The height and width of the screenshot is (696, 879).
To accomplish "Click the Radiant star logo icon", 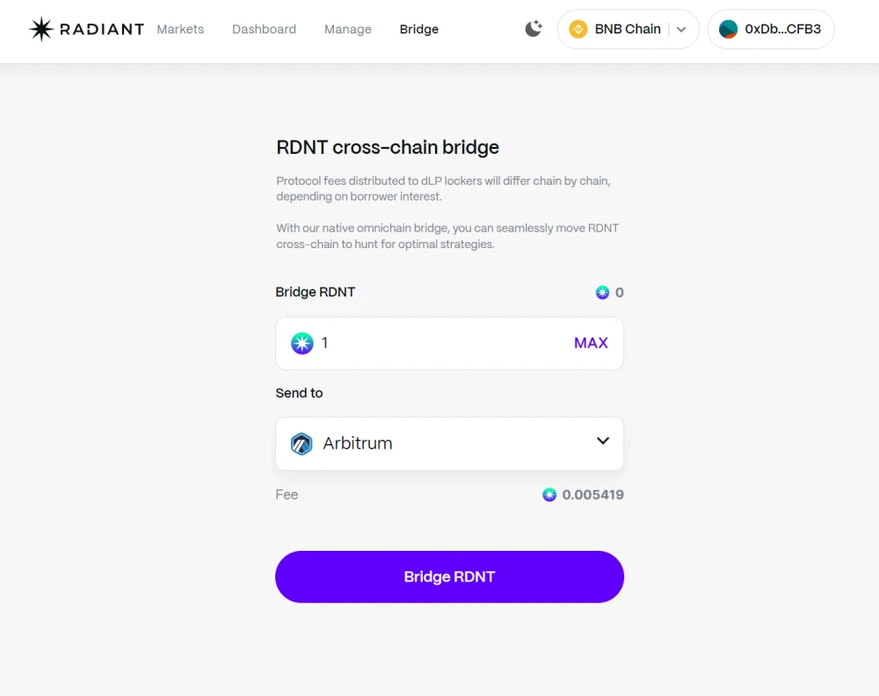I will pos(41,29).
